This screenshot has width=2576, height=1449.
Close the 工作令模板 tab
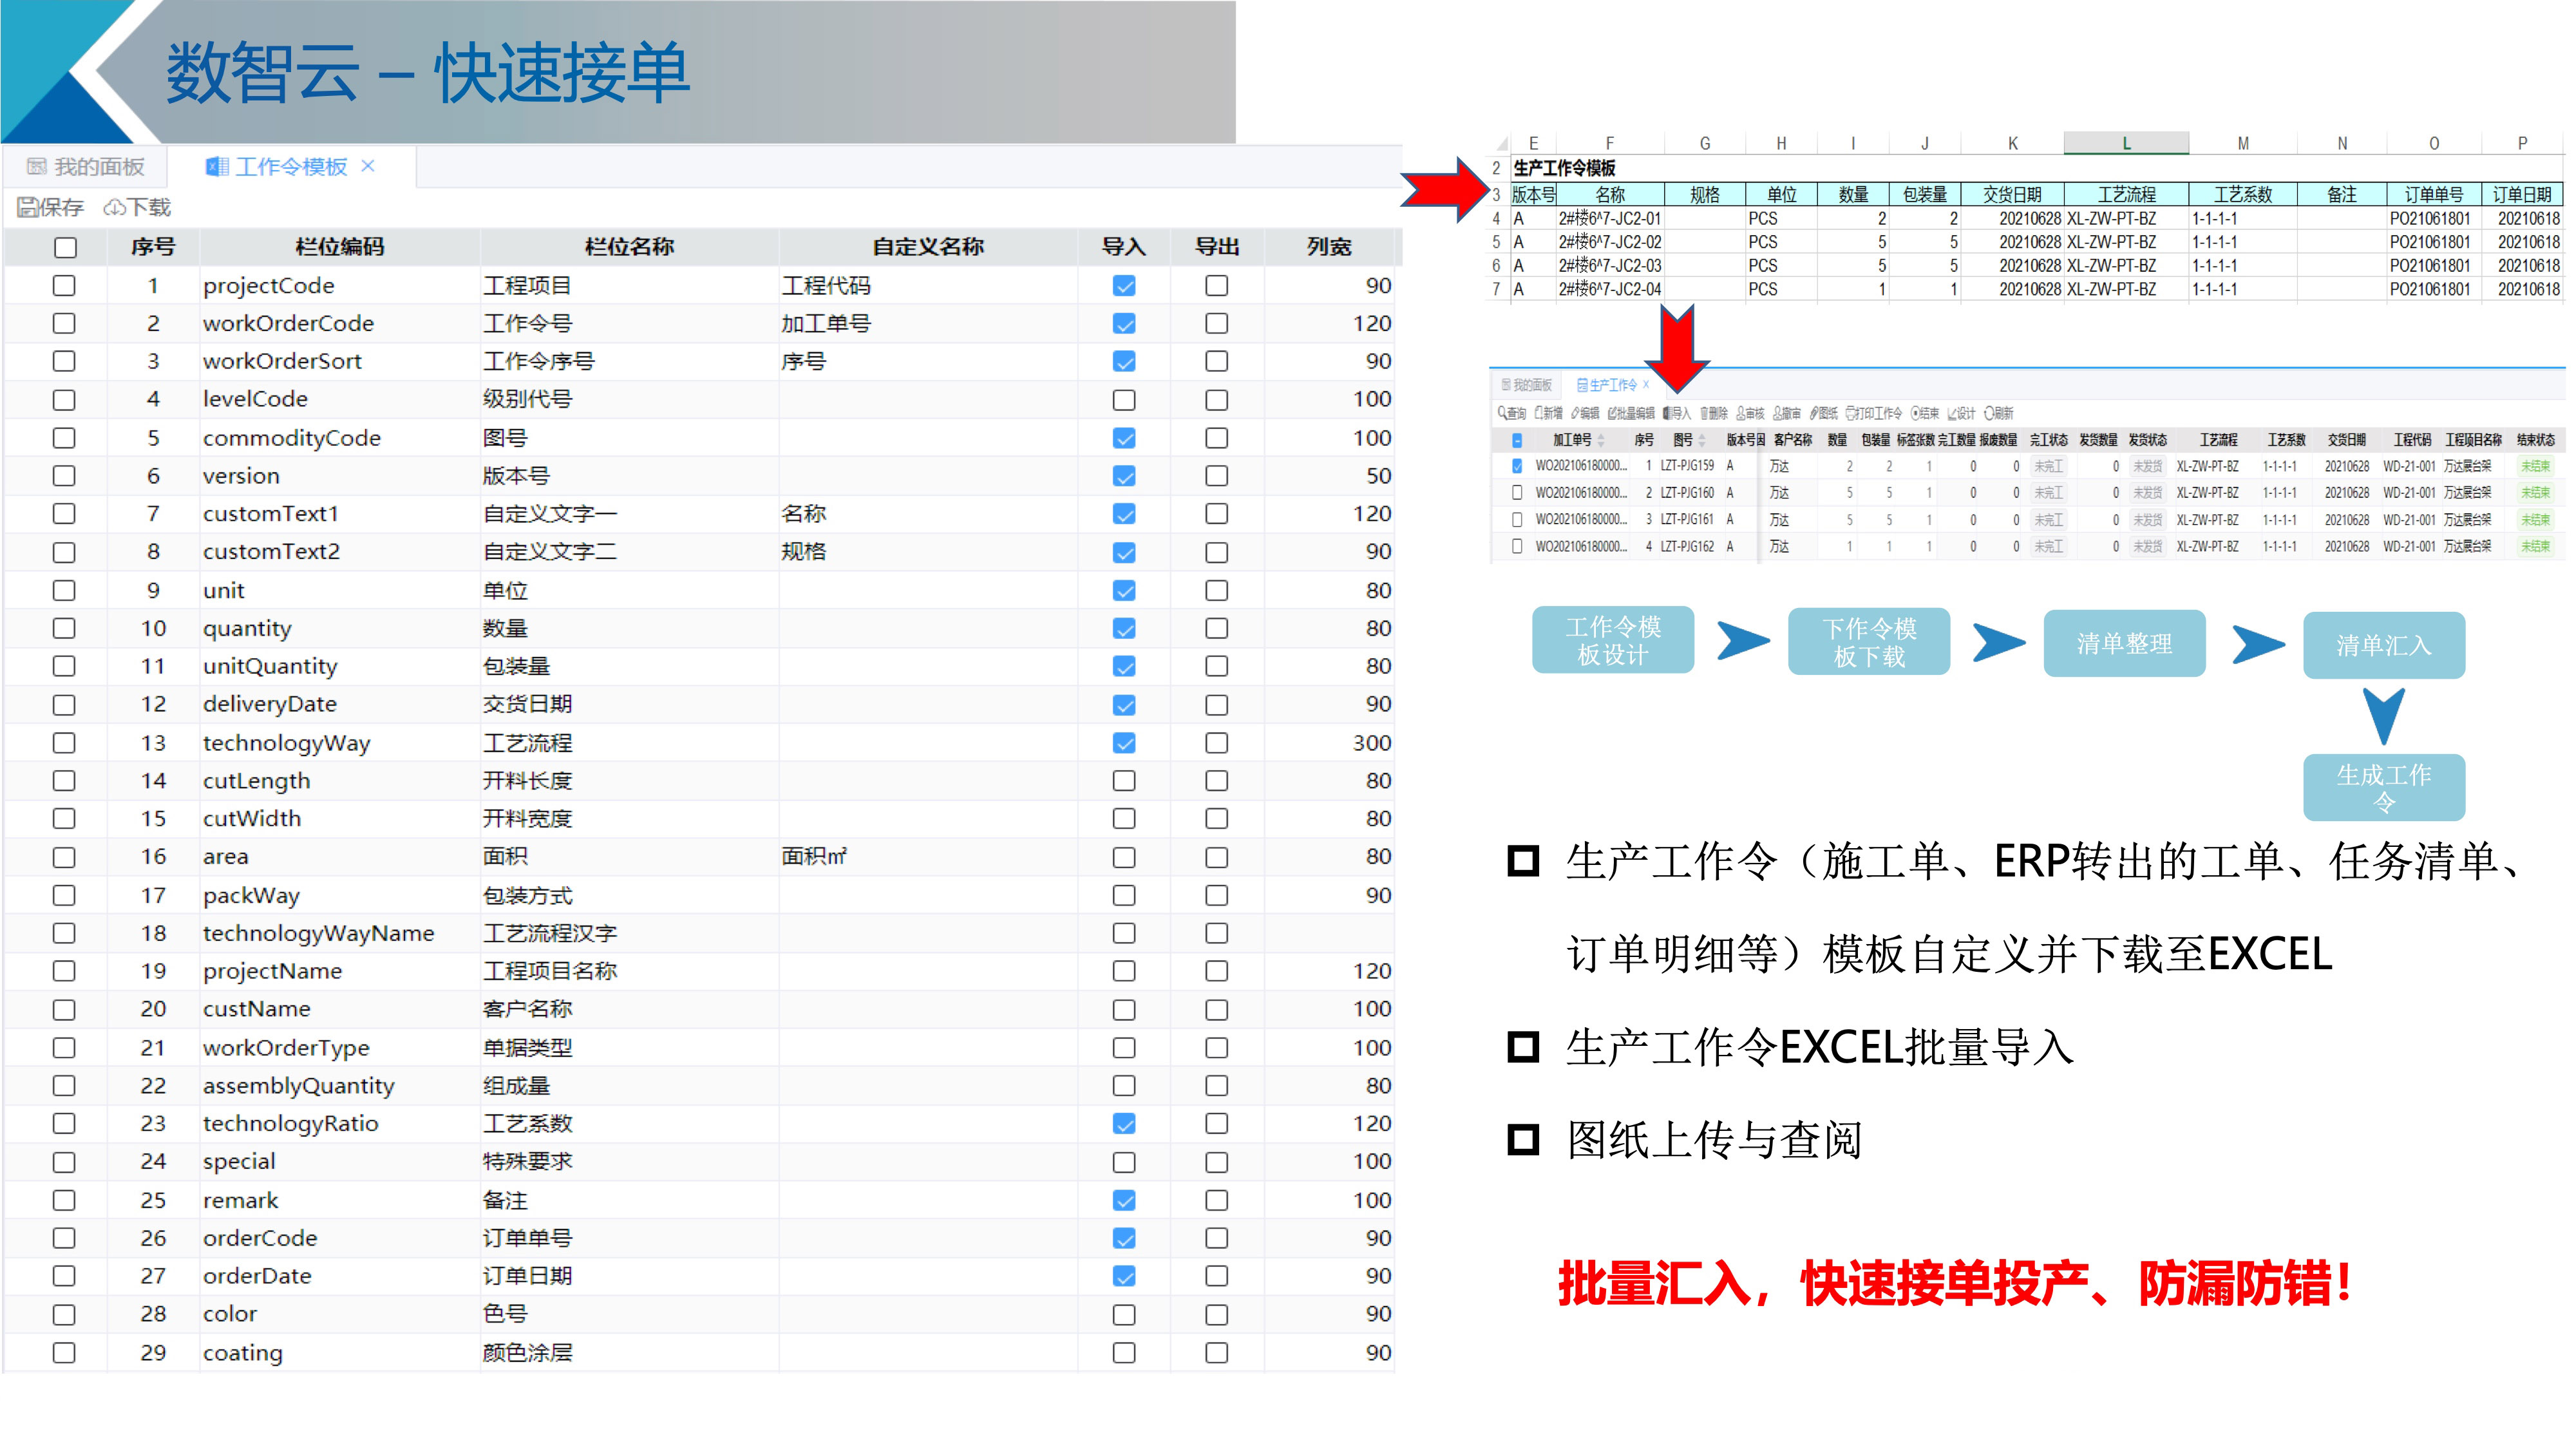point(368,166)
